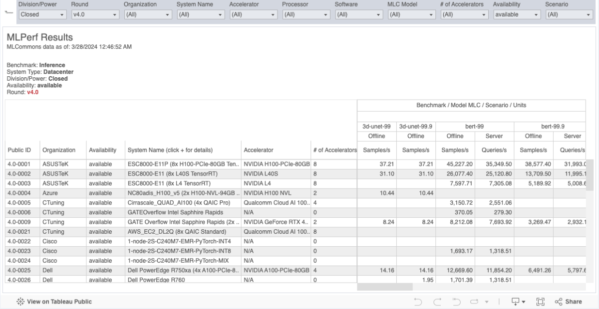Open the Accelerator filter dropdown
Viewport: 599px width, 309px height.
[x=254, y=14]
